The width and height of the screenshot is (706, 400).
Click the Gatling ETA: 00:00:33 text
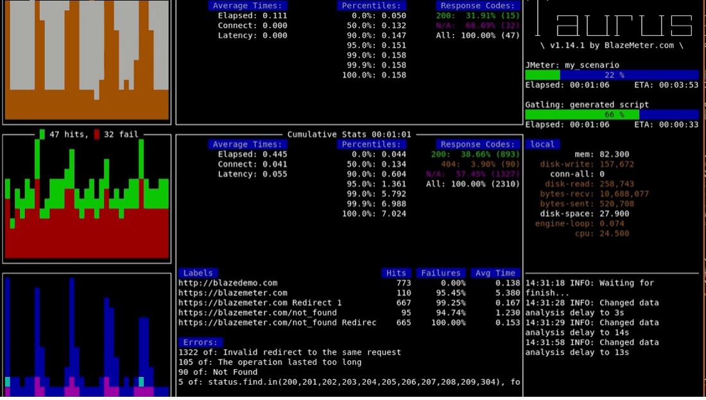click(x=666, y=125)
